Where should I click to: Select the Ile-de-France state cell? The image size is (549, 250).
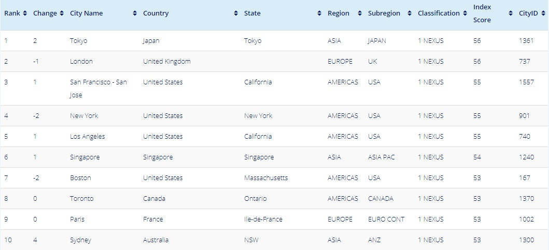[x=263, y=219]
